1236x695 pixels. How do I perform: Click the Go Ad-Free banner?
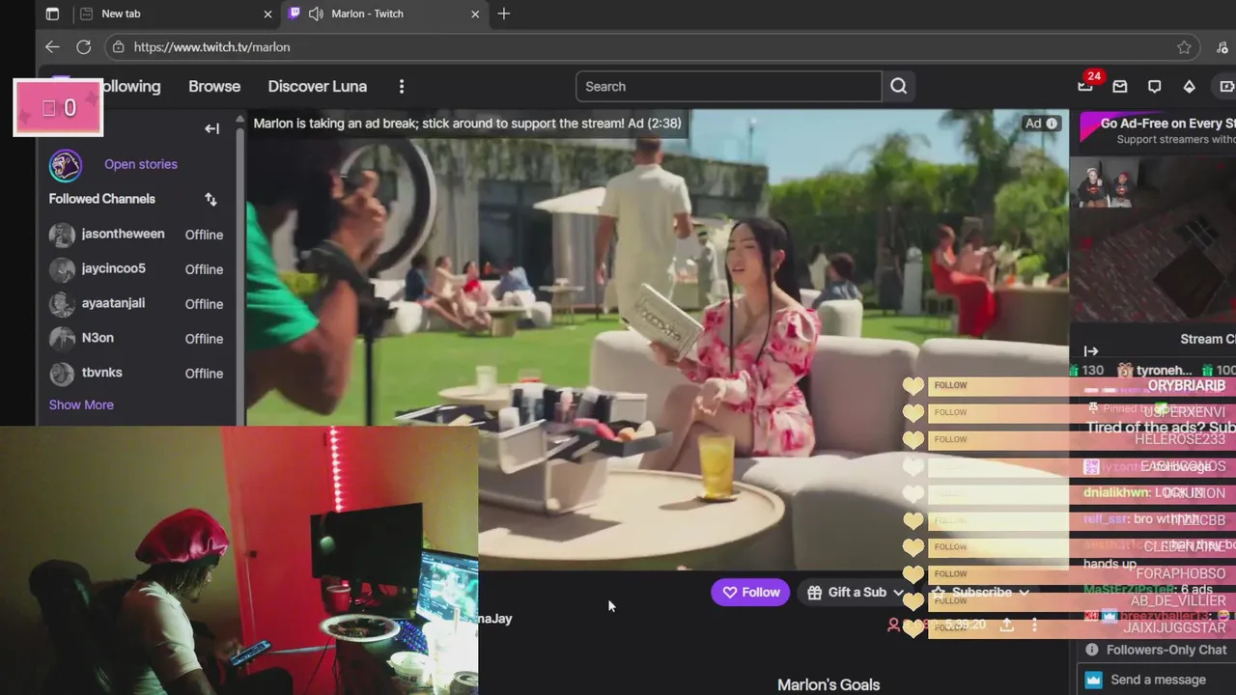click(x=1158, y=130)
